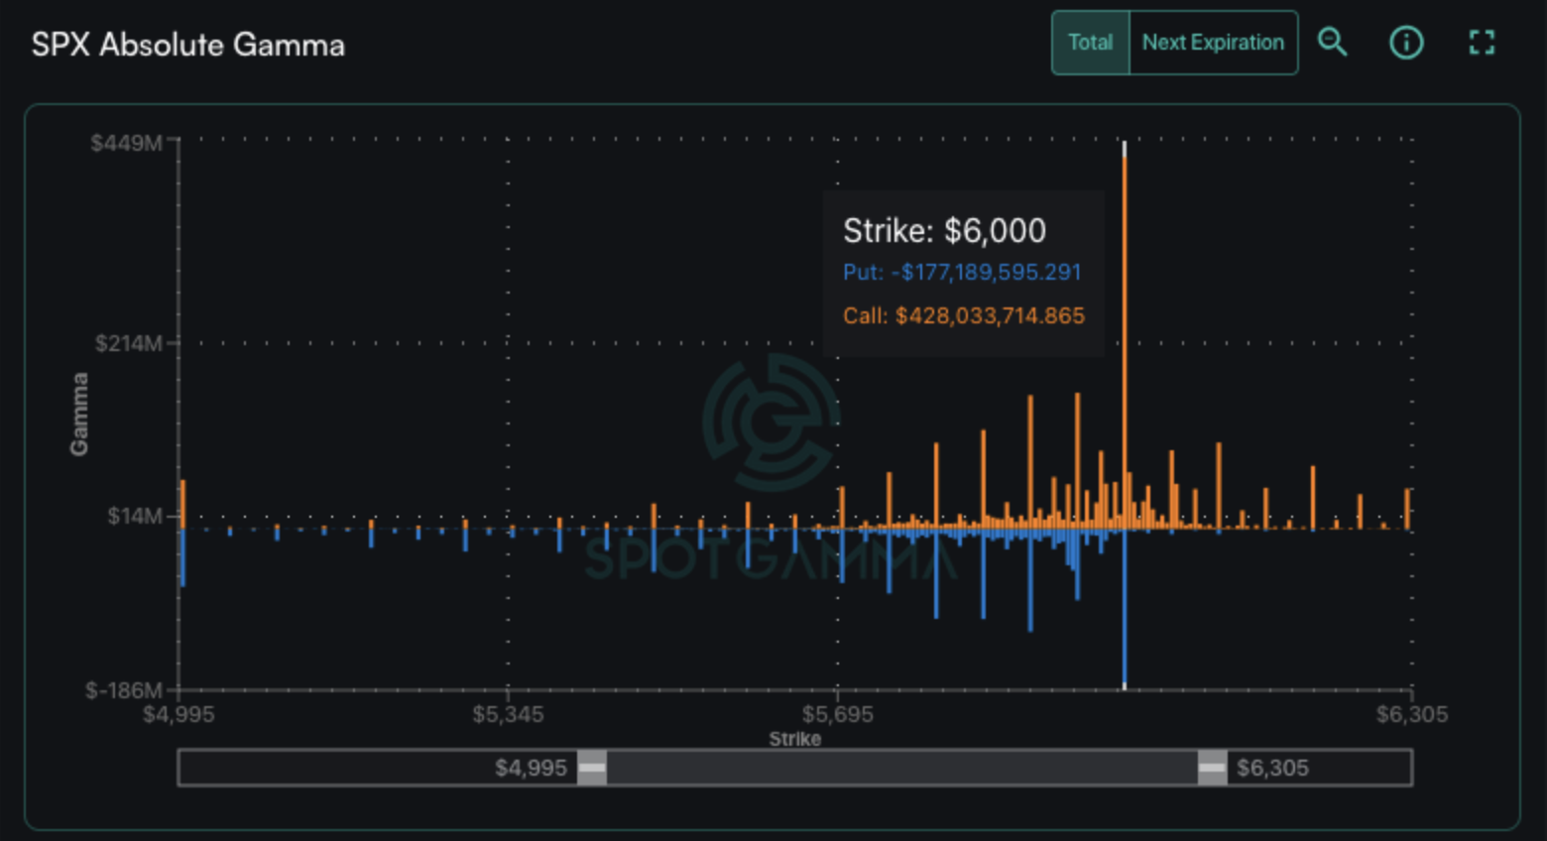Click the $5,345 strike axis label
Screen dimensions: 1547x841
[x=508, y=714]
